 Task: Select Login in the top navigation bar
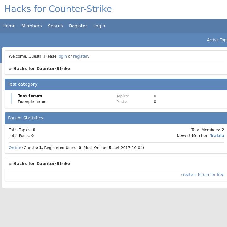(99, 26)
